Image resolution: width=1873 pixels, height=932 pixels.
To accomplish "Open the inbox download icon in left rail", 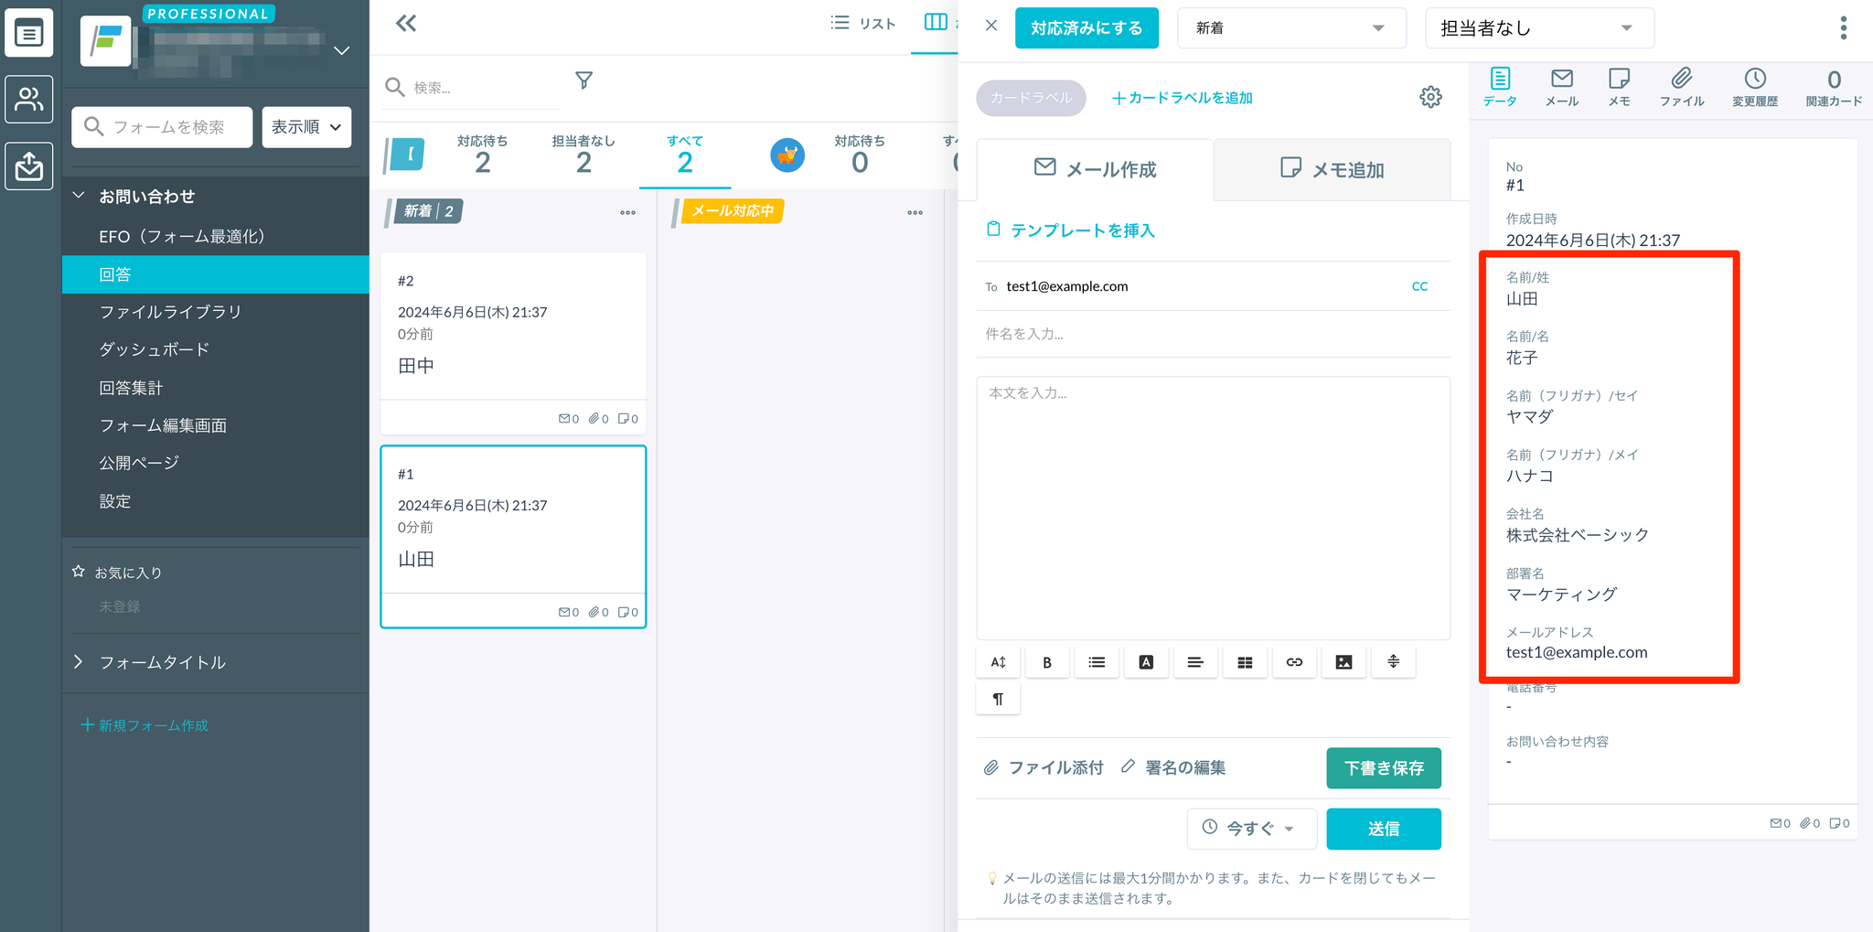I will [x=28, y=166].
